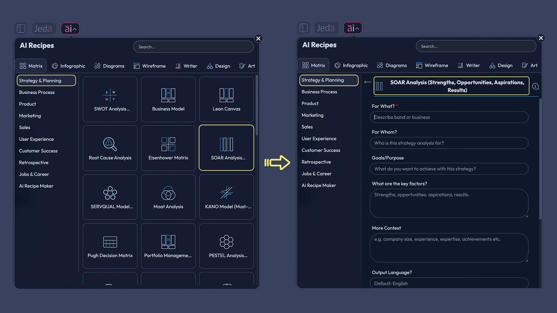
Task: Select the PESTEL Analysis recipe
Action: click(227, 246)
